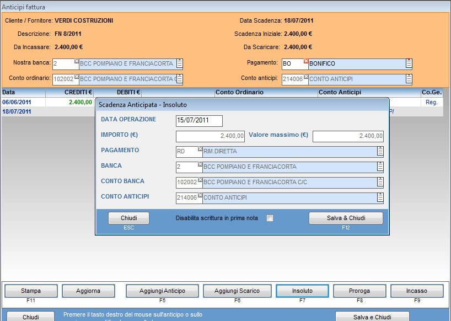
Task: Open the BONIFICO payment list in the header
Action: click(409, 64)
